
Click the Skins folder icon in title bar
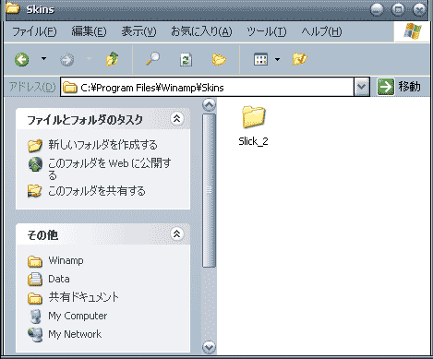tap(12, 8)
